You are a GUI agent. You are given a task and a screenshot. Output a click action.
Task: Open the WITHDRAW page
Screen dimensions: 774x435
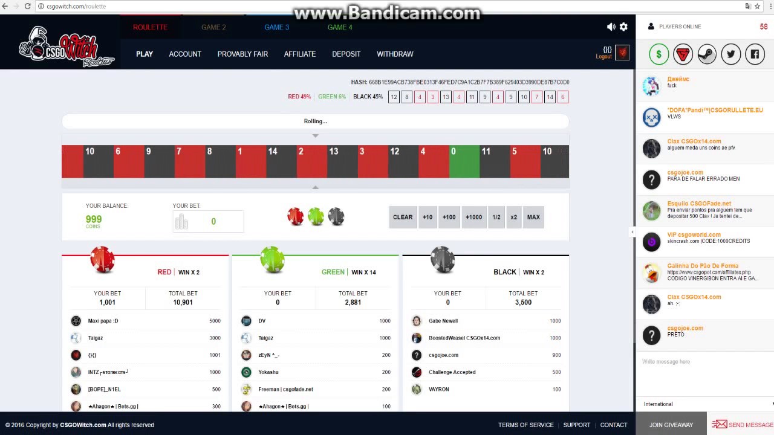395,54
